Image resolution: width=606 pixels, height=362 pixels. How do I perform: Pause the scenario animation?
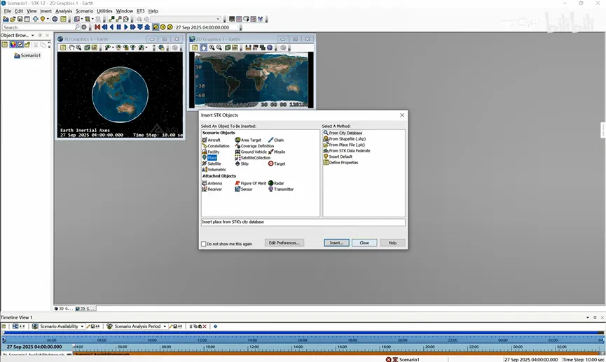(x=119, y=27)
